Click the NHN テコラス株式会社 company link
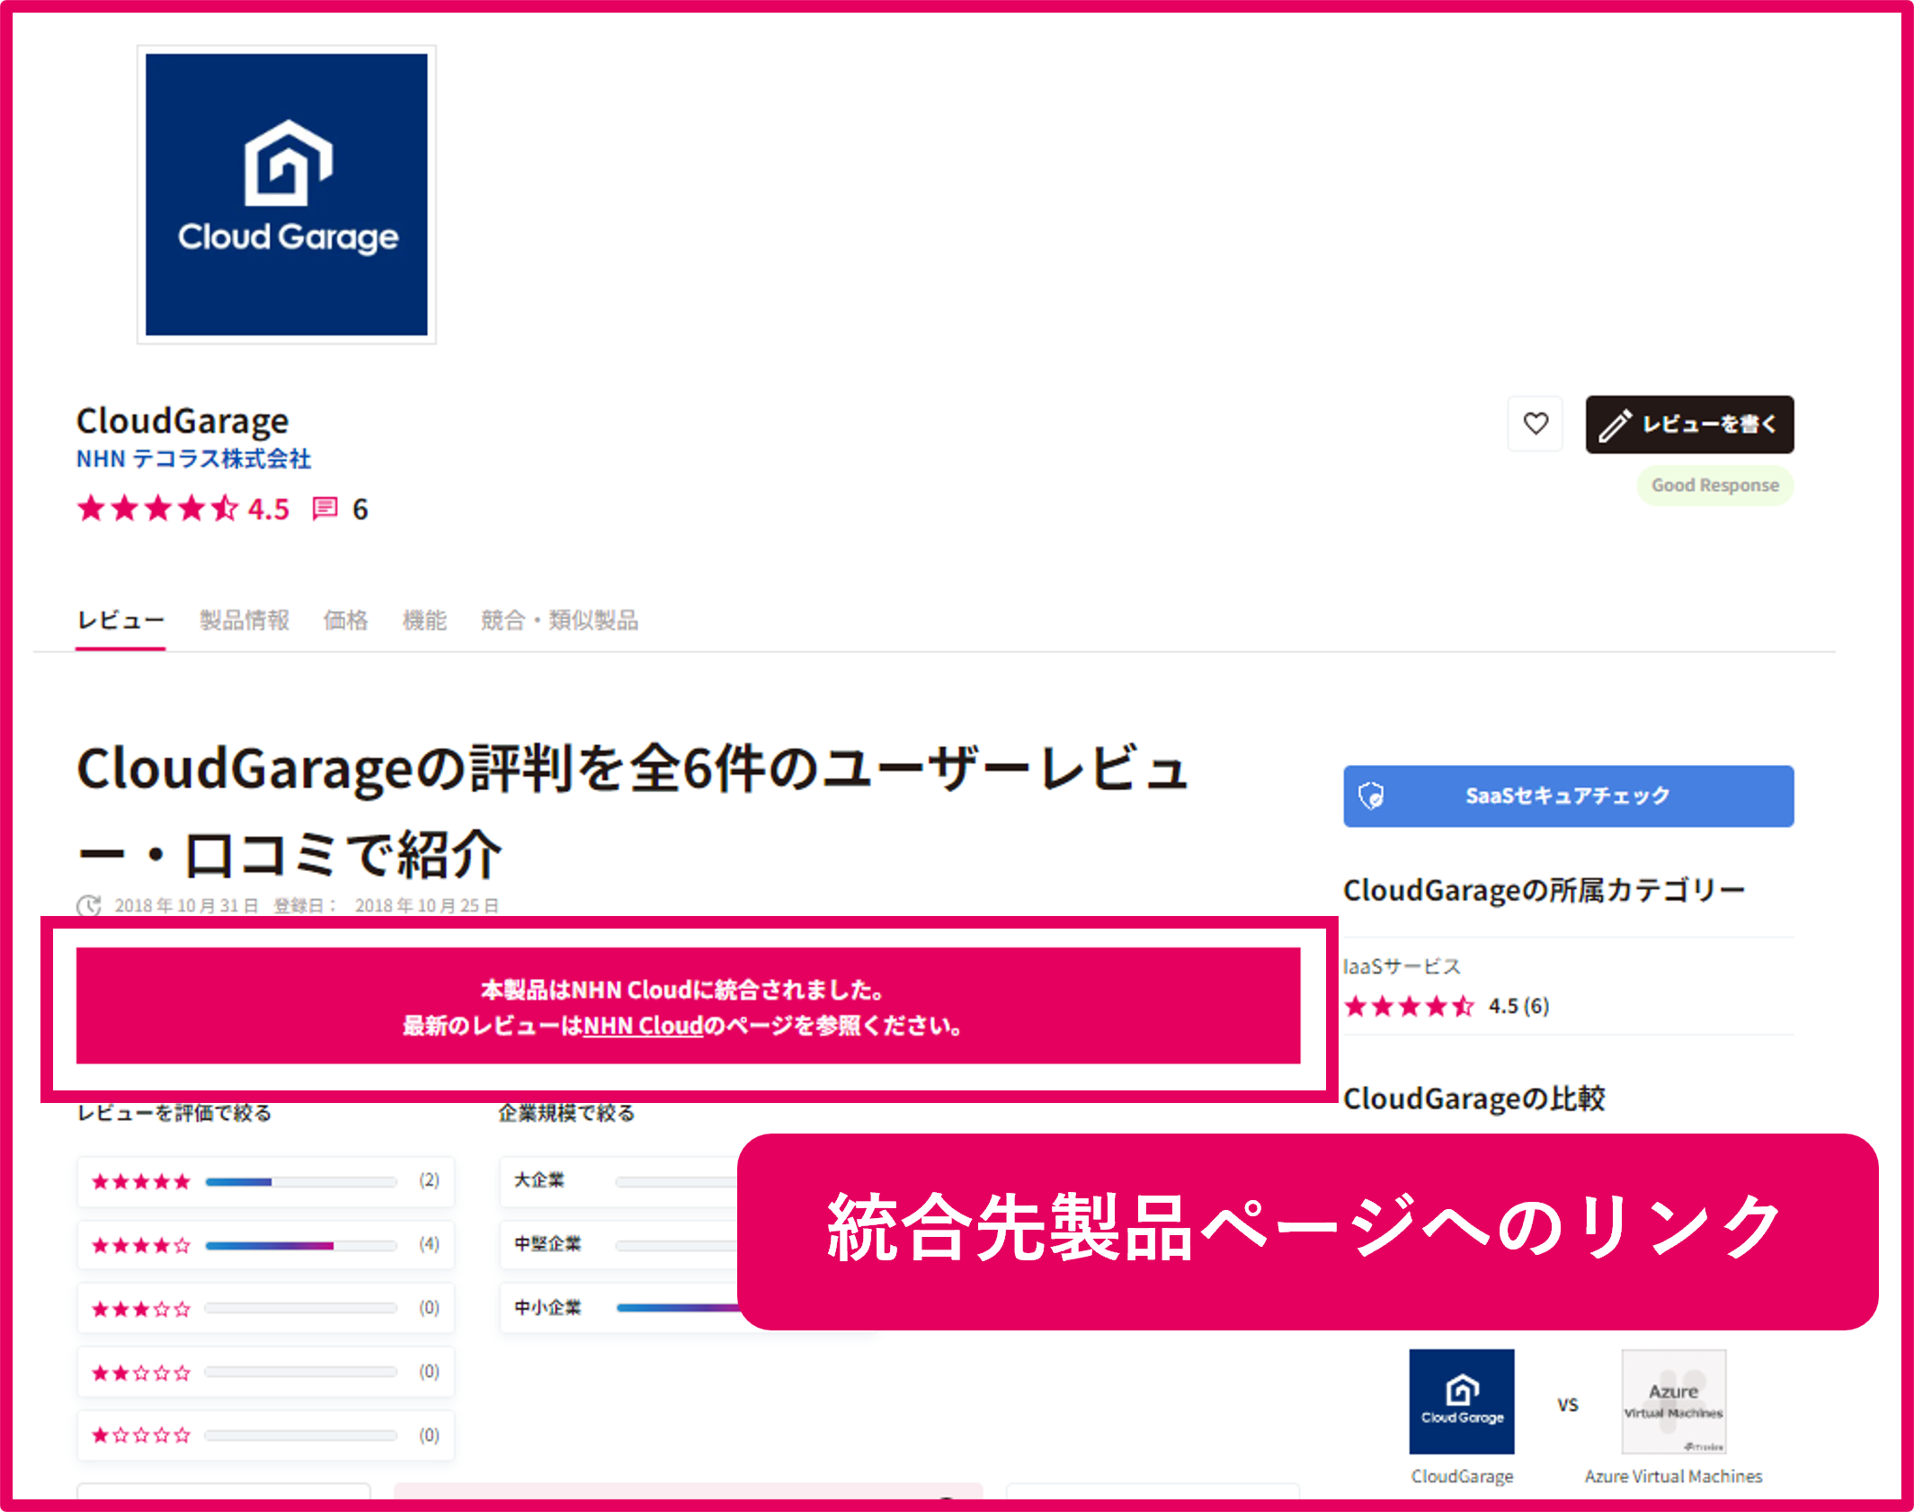 click(192, 458)
